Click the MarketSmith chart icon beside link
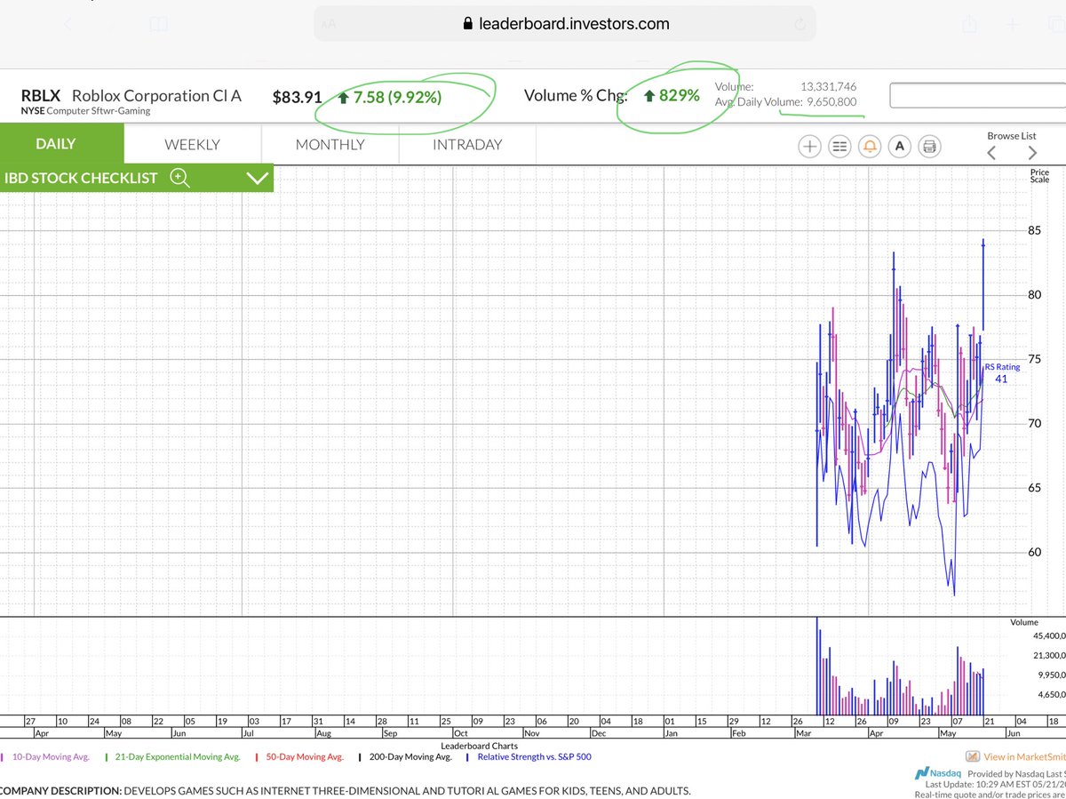This screenshot has height=799, width=1066. (973, 756)
